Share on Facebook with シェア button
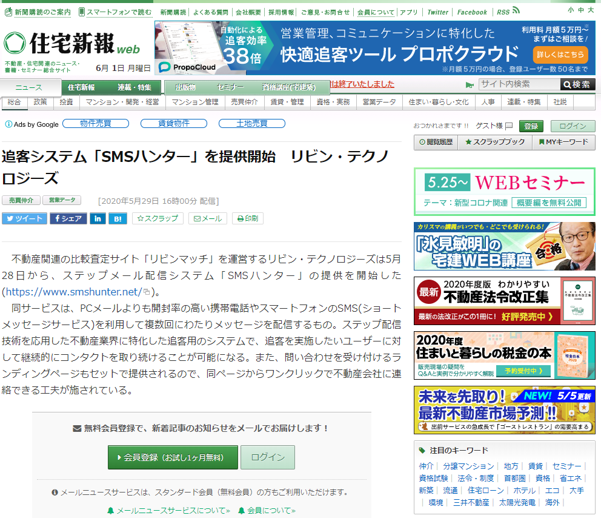This screenshot has width=601, height=518. pyautogui.click(x=68, y=218)
